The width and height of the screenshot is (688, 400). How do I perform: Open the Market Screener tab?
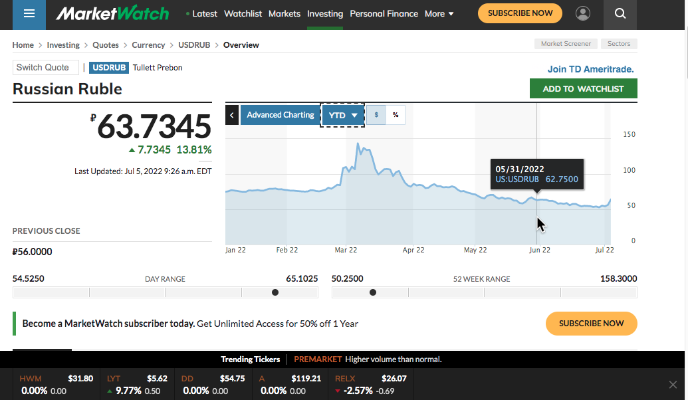click(565, 44)
